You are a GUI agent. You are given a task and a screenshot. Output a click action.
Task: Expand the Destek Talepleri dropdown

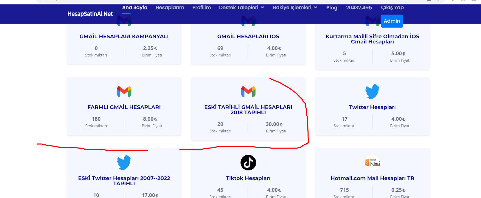point(242,8)
